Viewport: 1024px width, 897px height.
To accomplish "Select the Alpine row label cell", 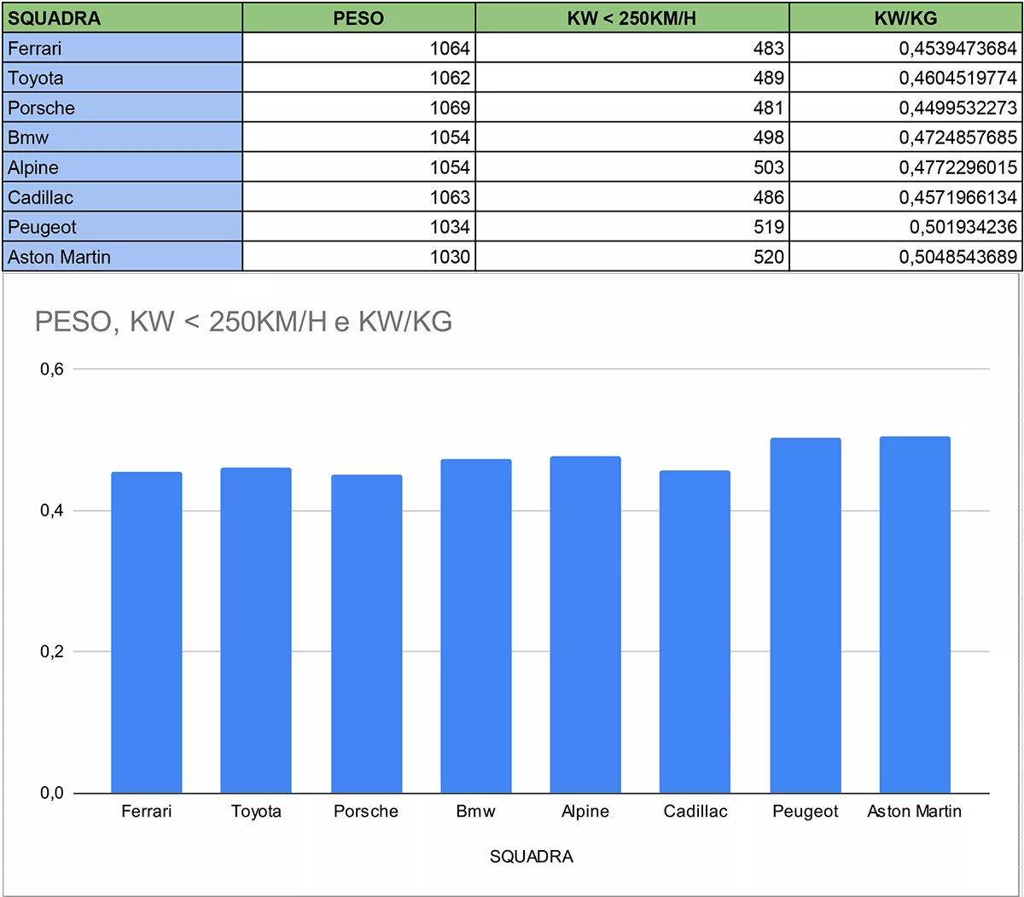I will point(122,167).
